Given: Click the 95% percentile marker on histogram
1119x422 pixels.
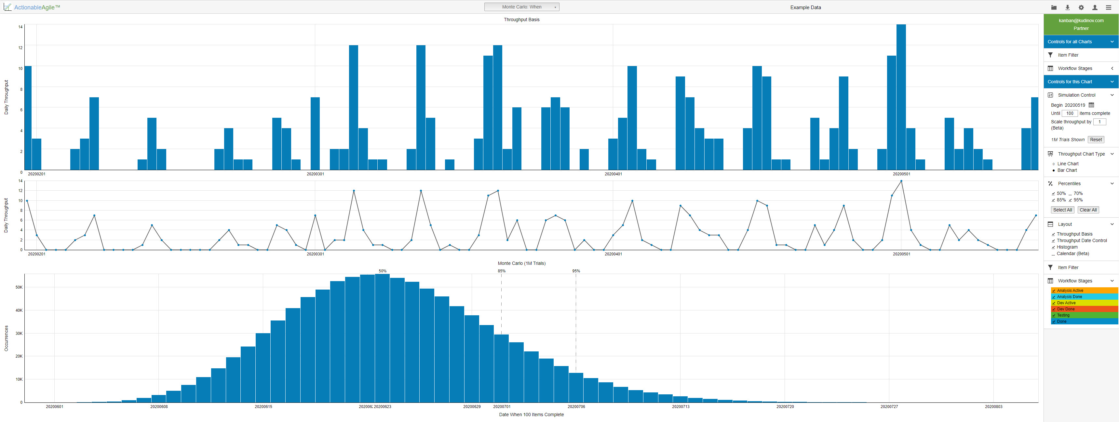Looking at the screenshot, I should [x=576, y=271].
